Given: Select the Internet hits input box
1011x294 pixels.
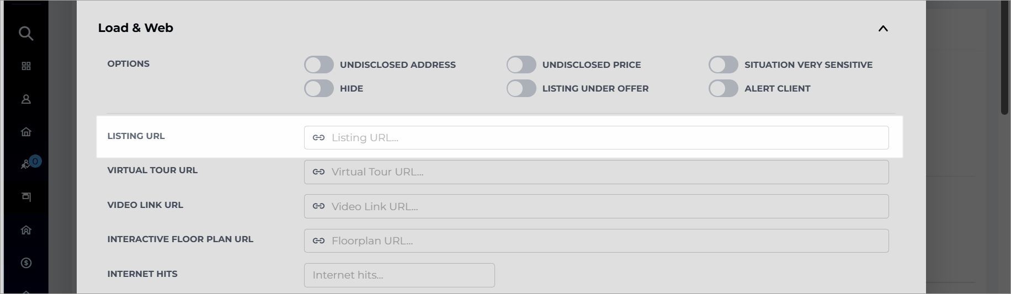Looking at the screenshot, I should coord(399,275).
